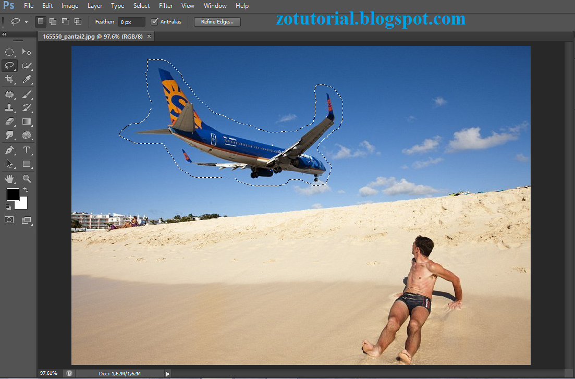
Task: Close the 165550_pantai2.jpg document tab
Action: pos(149,36)
